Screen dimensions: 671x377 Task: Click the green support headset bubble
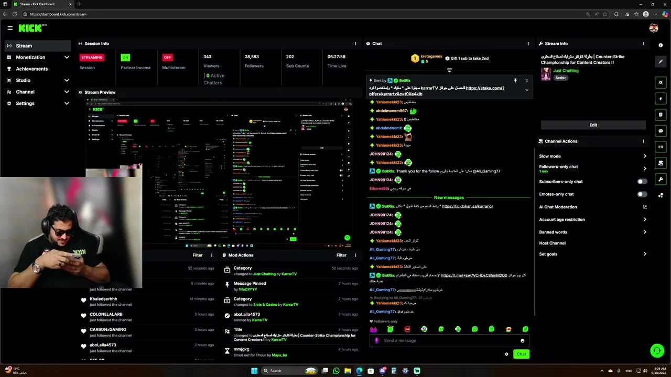pyautogui.click(x=657, y=351)
